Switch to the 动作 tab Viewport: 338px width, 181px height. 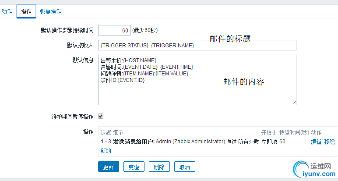coord(7,11)
